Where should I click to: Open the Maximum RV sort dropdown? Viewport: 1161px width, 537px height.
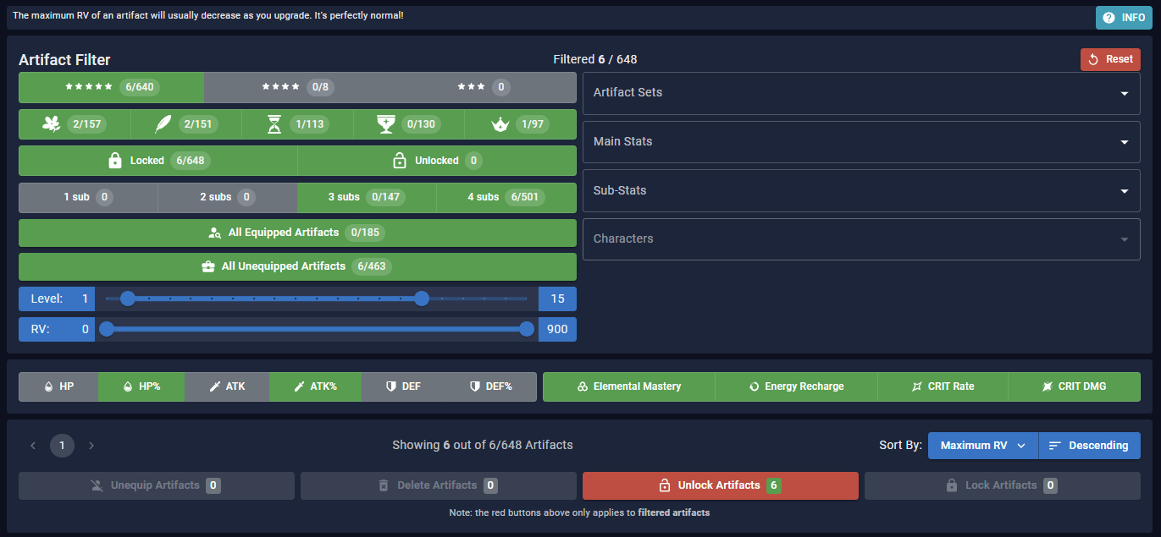pyautogui.click(x=983, y=446)
